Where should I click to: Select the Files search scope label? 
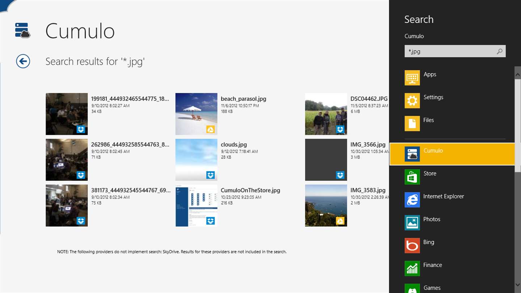pos(428,120)
